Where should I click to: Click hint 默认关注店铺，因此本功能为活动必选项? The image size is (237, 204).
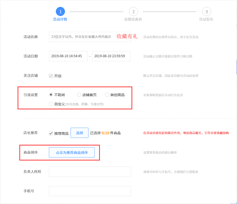171,76
